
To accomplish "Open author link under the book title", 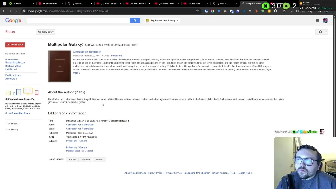I will point(87,52).
